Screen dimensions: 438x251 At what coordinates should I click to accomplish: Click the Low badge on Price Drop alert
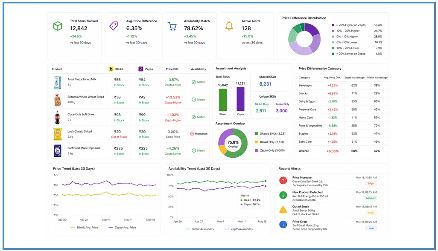point(371,228)
